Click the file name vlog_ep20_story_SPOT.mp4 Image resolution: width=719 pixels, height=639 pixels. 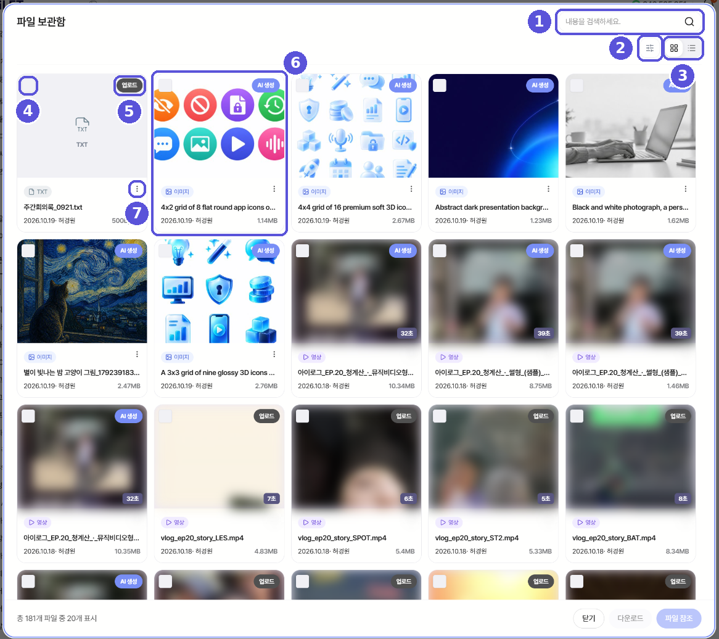[342, 538]
